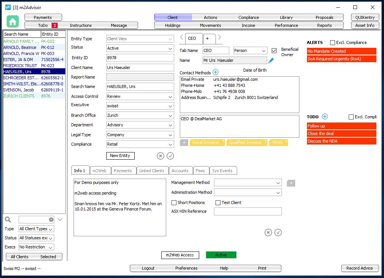384x278 pixels.
Task: Click the Client Name input field
Action: [140, 68]
